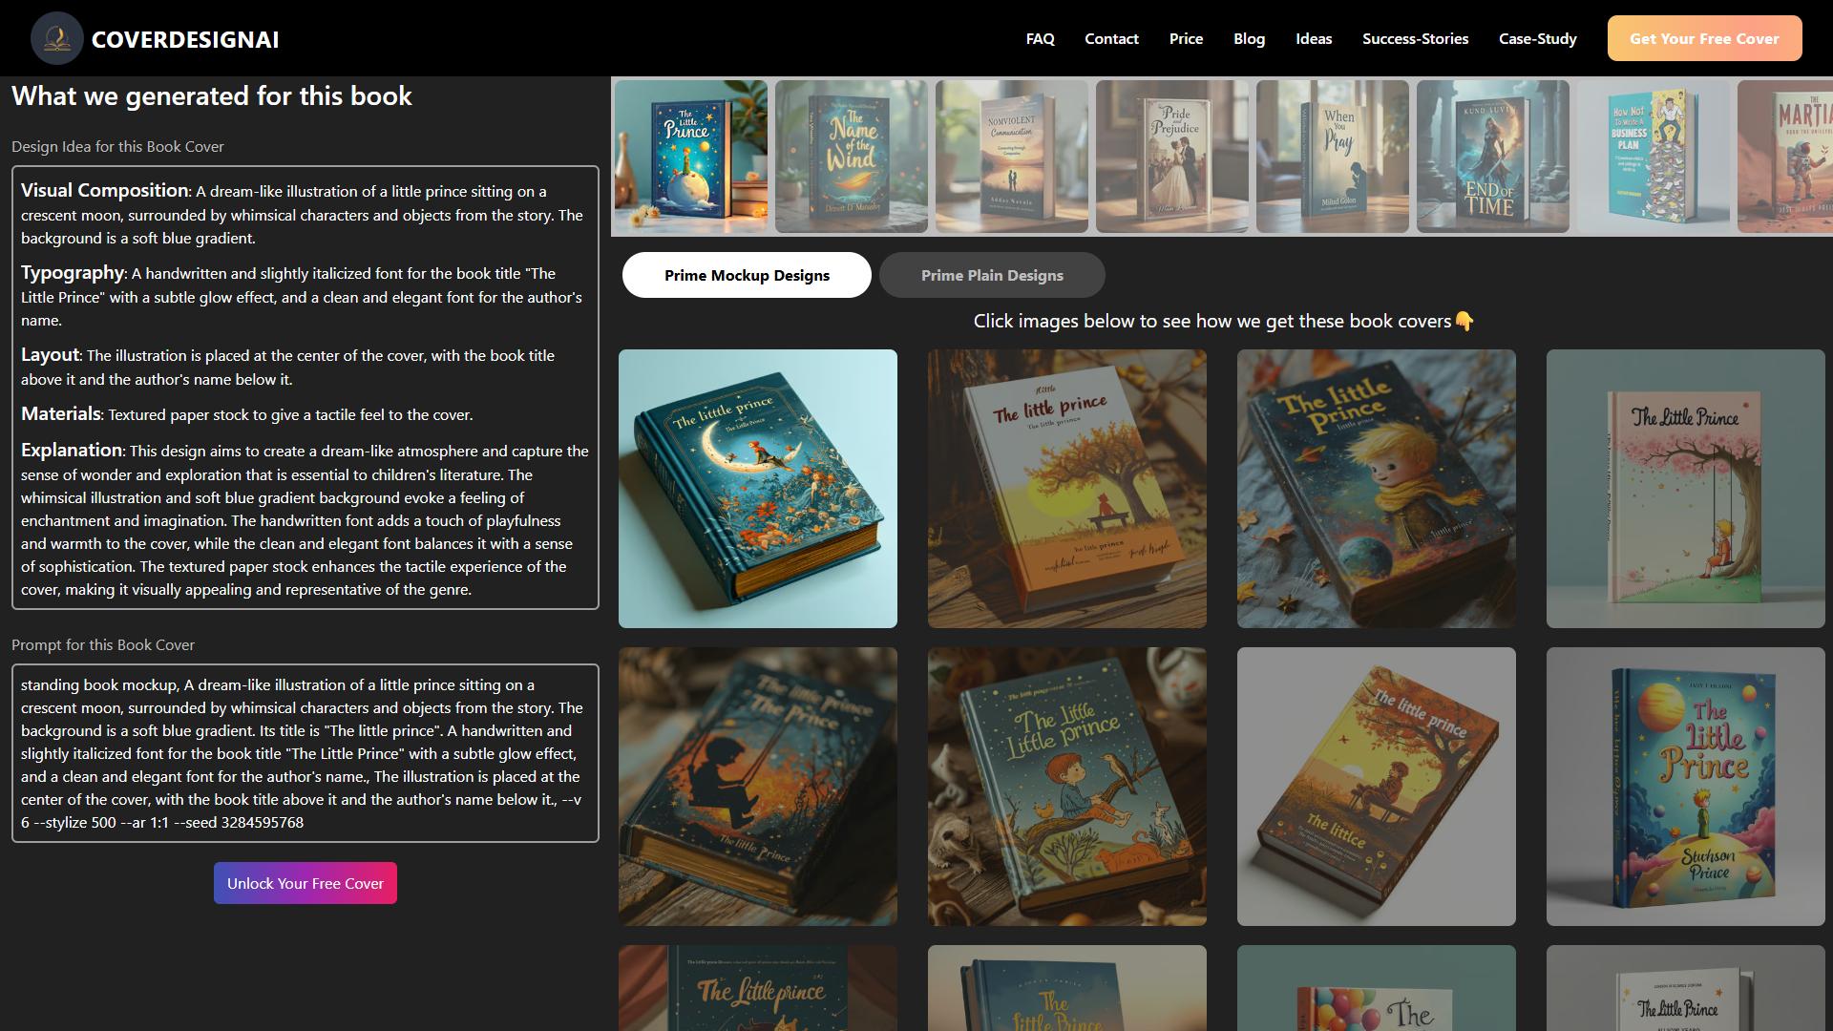Open the silhouette child on swing cover
Viewport: 1833px width, 1031px height.
(x=758, y=787)
